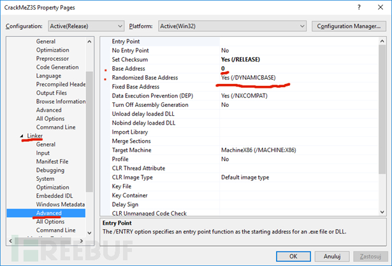Click the Base Address value 0
Image resolution: width=392 pixels, height=266 pixels.
coord(222,68)
